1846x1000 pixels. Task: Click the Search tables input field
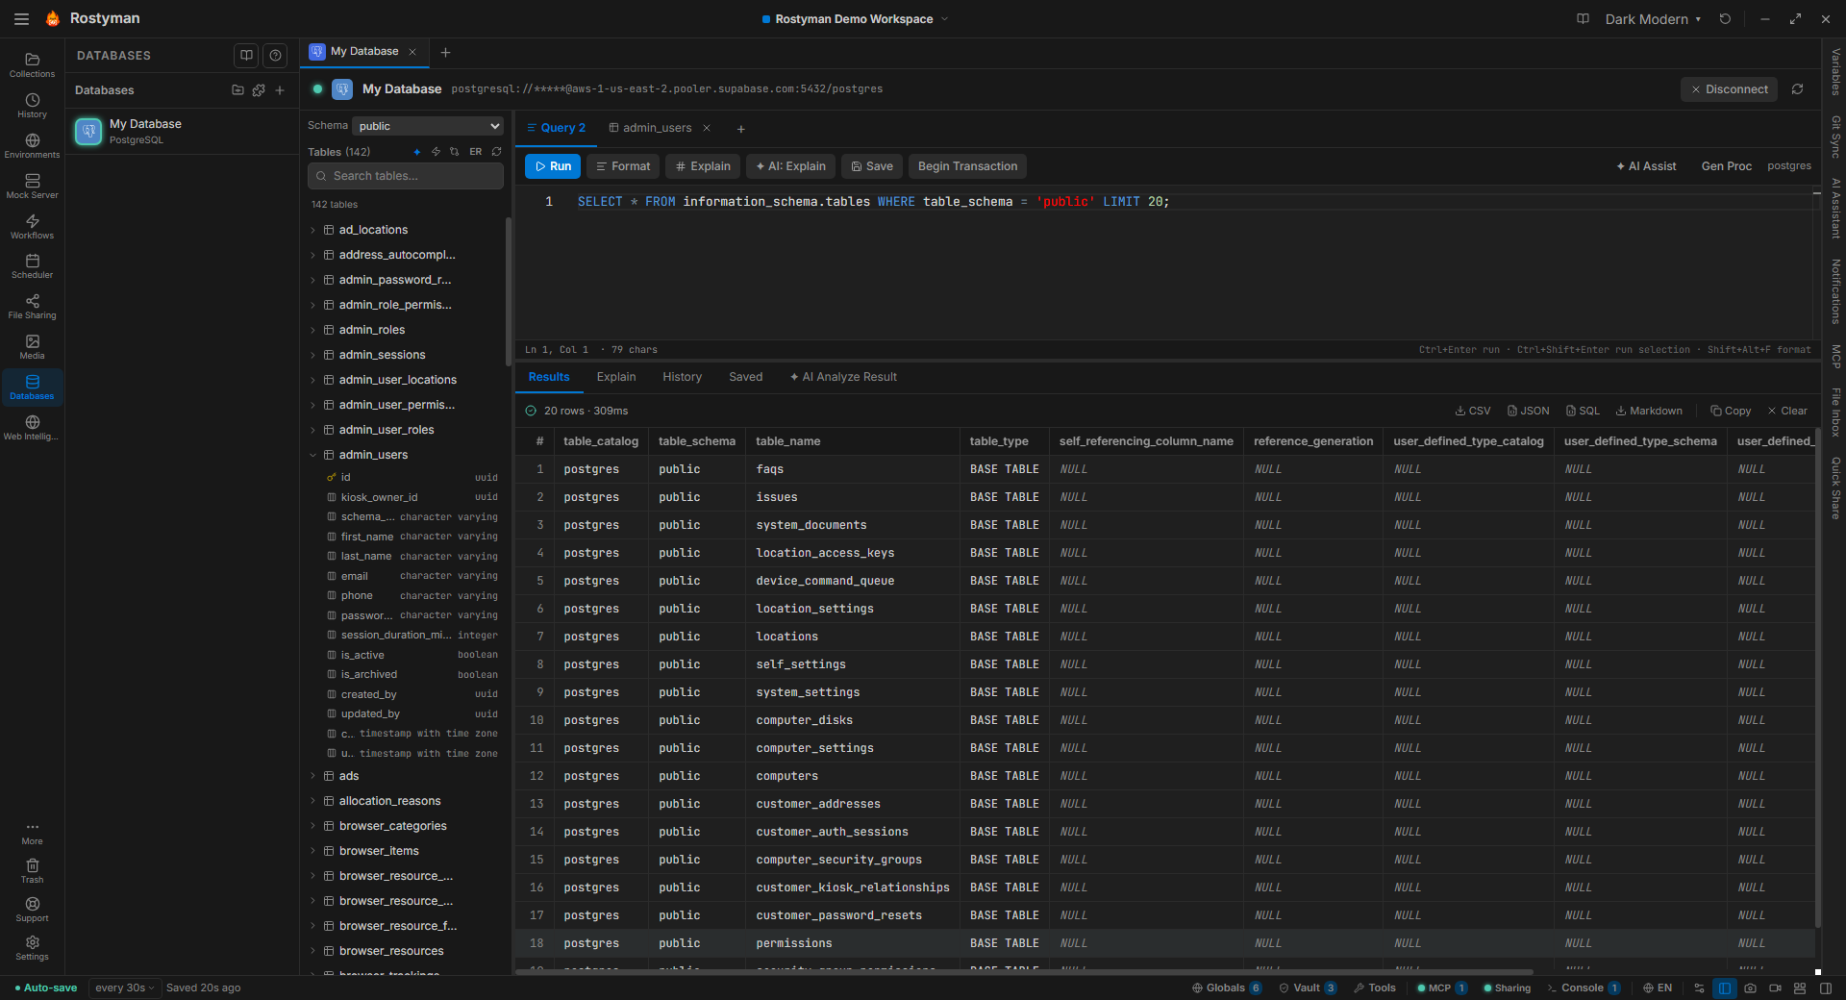[406, 176]
